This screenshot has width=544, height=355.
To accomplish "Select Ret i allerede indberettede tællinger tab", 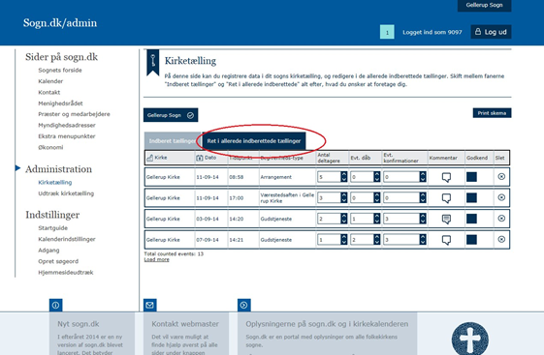I will pyautogui.click(x=254, y=141).
